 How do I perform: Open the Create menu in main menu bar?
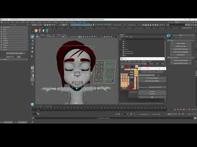(x=13, y=22)
